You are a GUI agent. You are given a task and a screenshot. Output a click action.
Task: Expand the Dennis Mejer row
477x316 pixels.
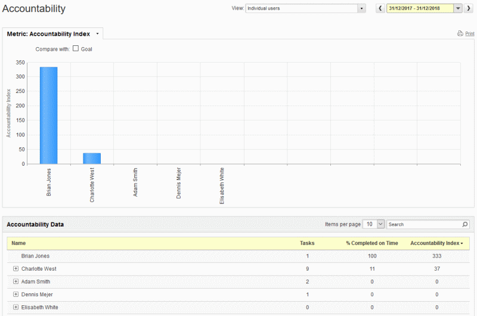16,294
